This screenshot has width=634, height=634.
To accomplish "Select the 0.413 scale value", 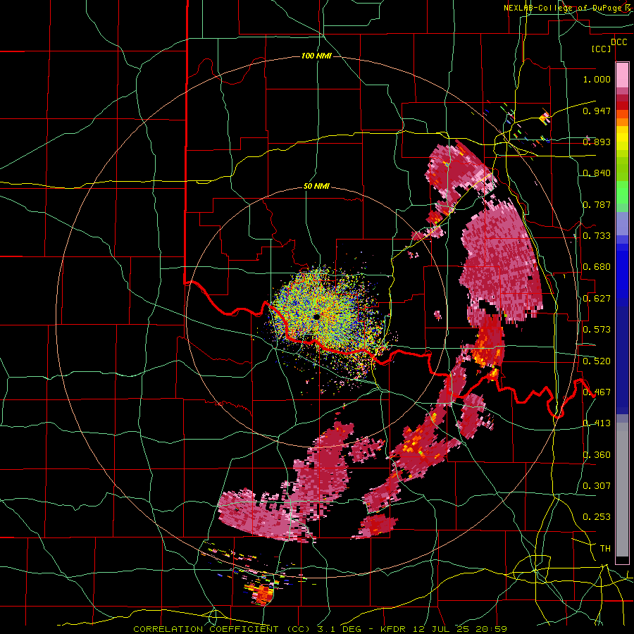I will [x=597, y=423].
